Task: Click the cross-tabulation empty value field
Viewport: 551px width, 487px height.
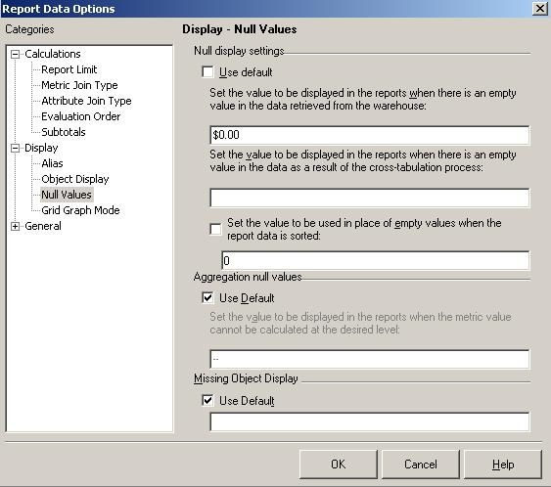Action: pyautogui.click(x=369, y=198)
